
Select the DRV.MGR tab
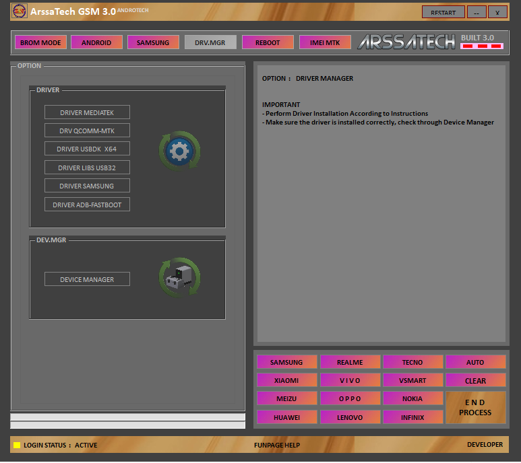tap(210, 42)
